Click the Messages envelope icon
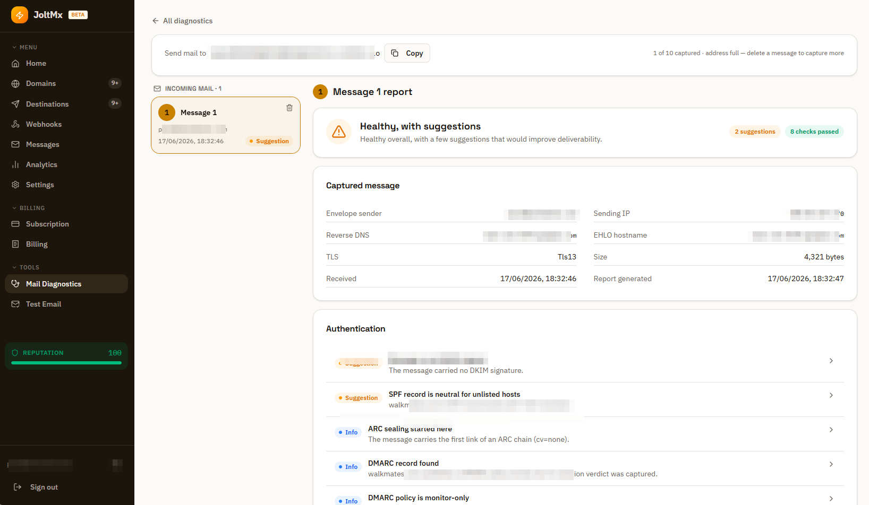Viewport: 869px width, 505px height. [x=15, y=144]
